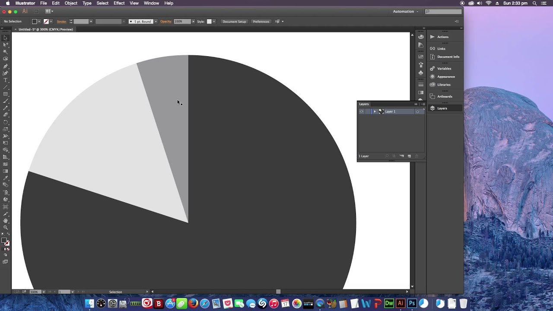Screen dimensions: 553x311
Task: Select the Zoom tool in toolbox
Action: tap(6, 227)
